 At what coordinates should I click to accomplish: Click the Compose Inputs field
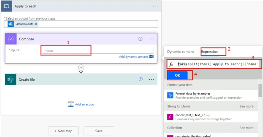(97, 50)
